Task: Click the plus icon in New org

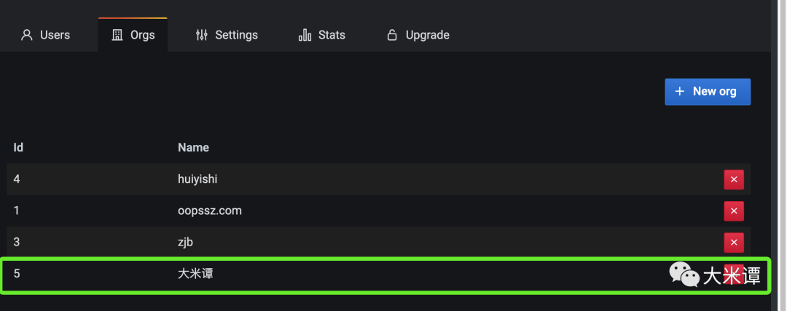Action: pos(680,92)
